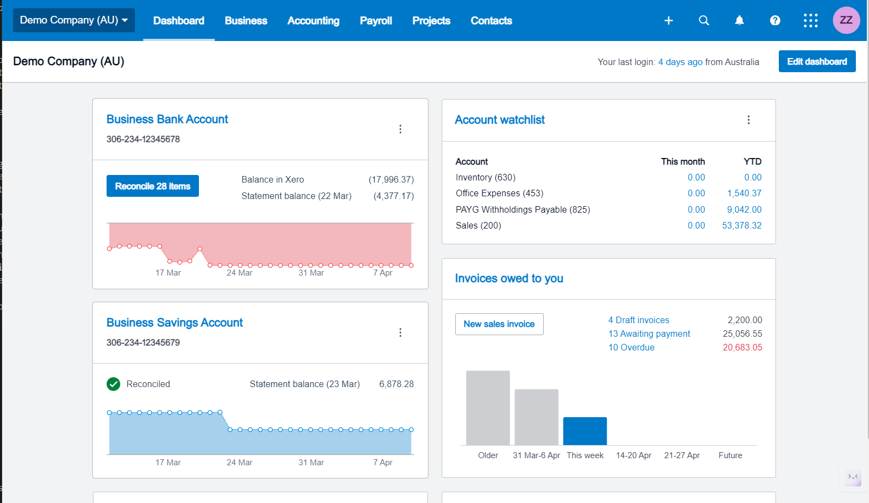Viewport: 869px width, 503px height.
Task: Click the chat widget icon at bottom right
Action: point(853,477)
